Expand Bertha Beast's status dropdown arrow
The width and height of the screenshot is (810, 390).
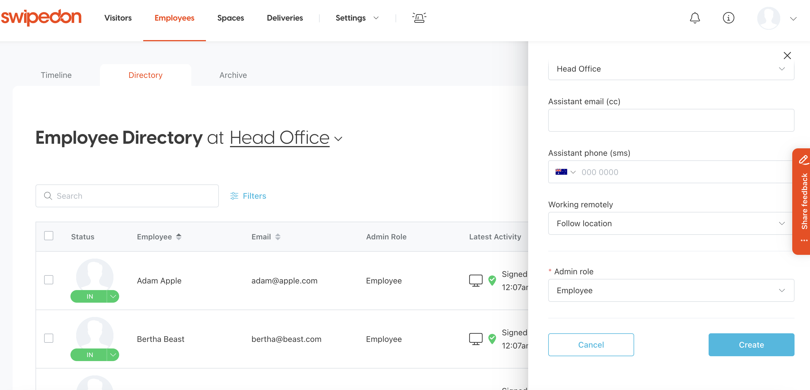click(x=113, y=355)
